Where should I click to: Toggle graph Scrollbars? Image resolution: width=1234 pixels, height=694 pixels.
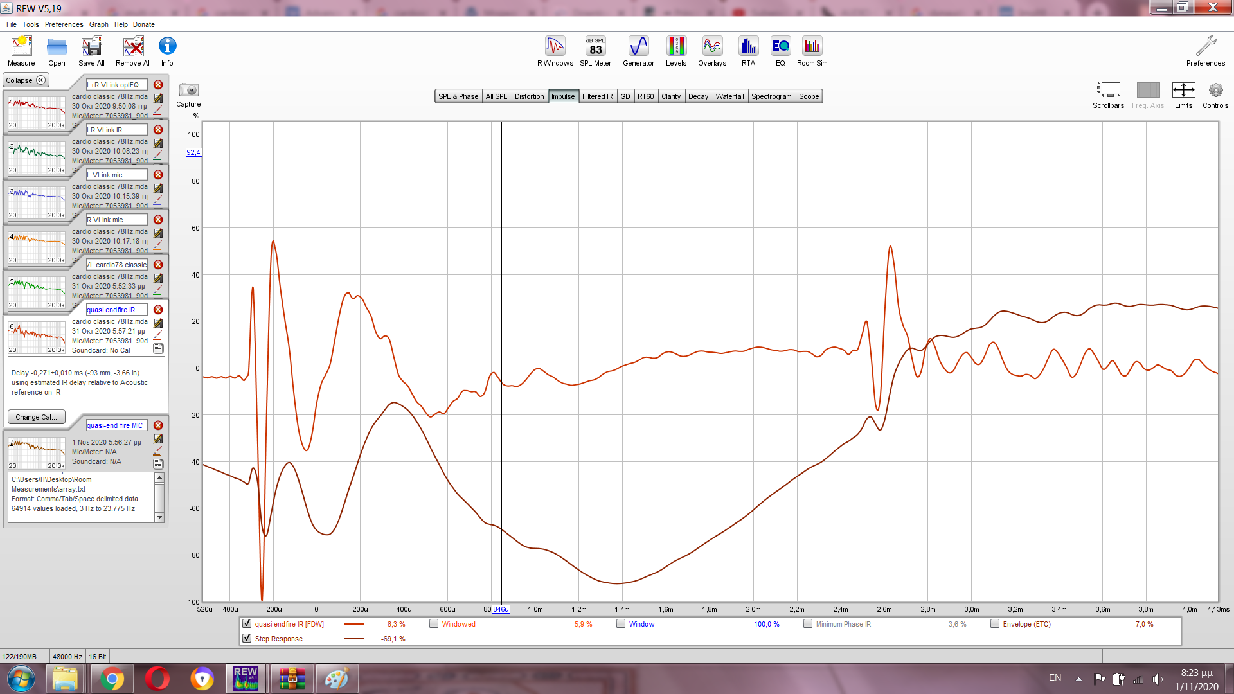pos(1108,95)
